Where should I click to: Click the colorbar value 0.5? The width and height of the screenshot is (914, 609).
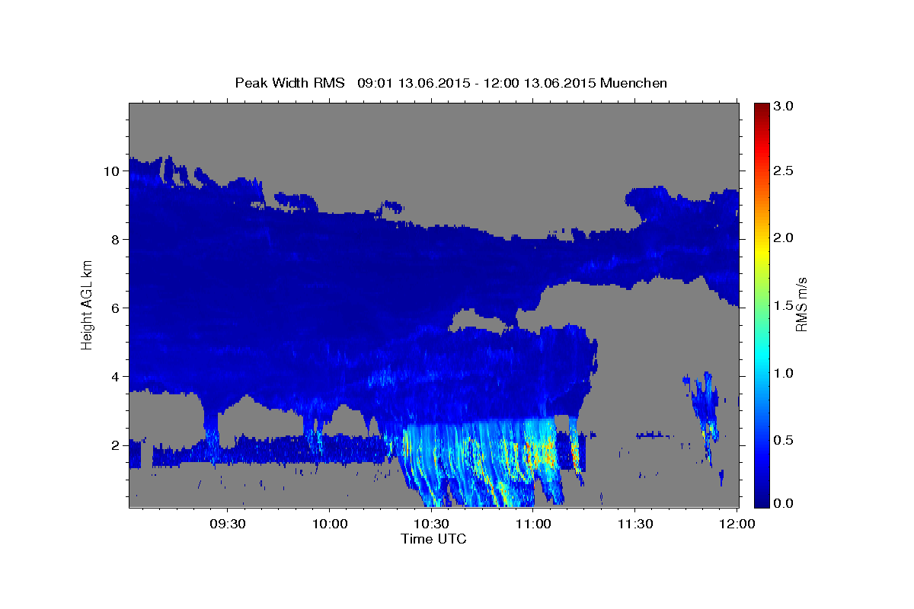785,440
